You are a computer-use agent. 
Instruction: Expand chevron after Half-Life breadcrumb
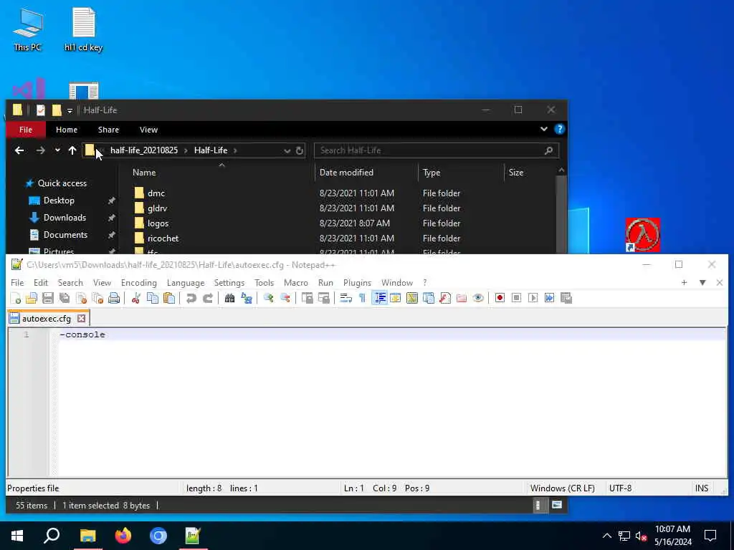[235, 150]
